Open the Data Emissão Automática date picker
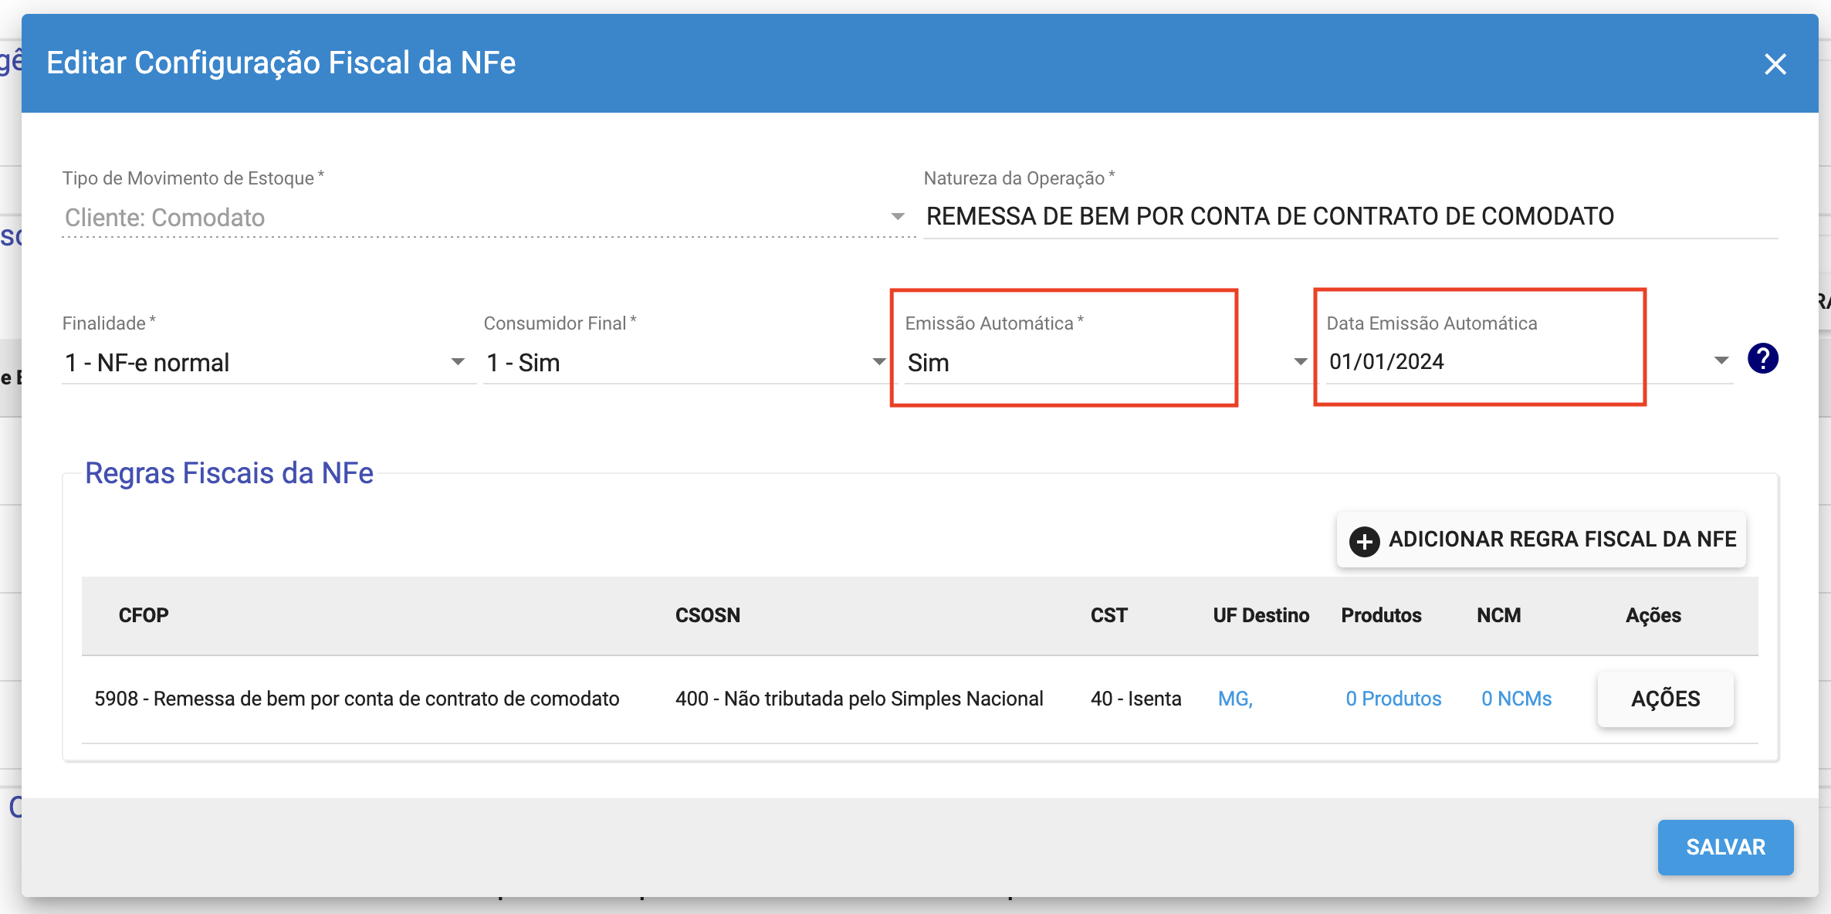This screenshot has width=1831, height=914. pyautogui.click(x=1528, y=361)
